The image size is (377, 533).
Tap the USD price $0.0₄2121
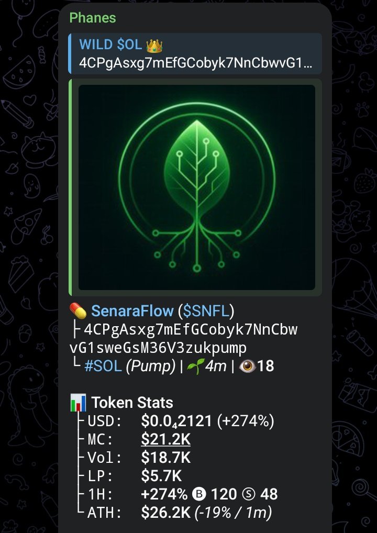[x=176, y=421]
